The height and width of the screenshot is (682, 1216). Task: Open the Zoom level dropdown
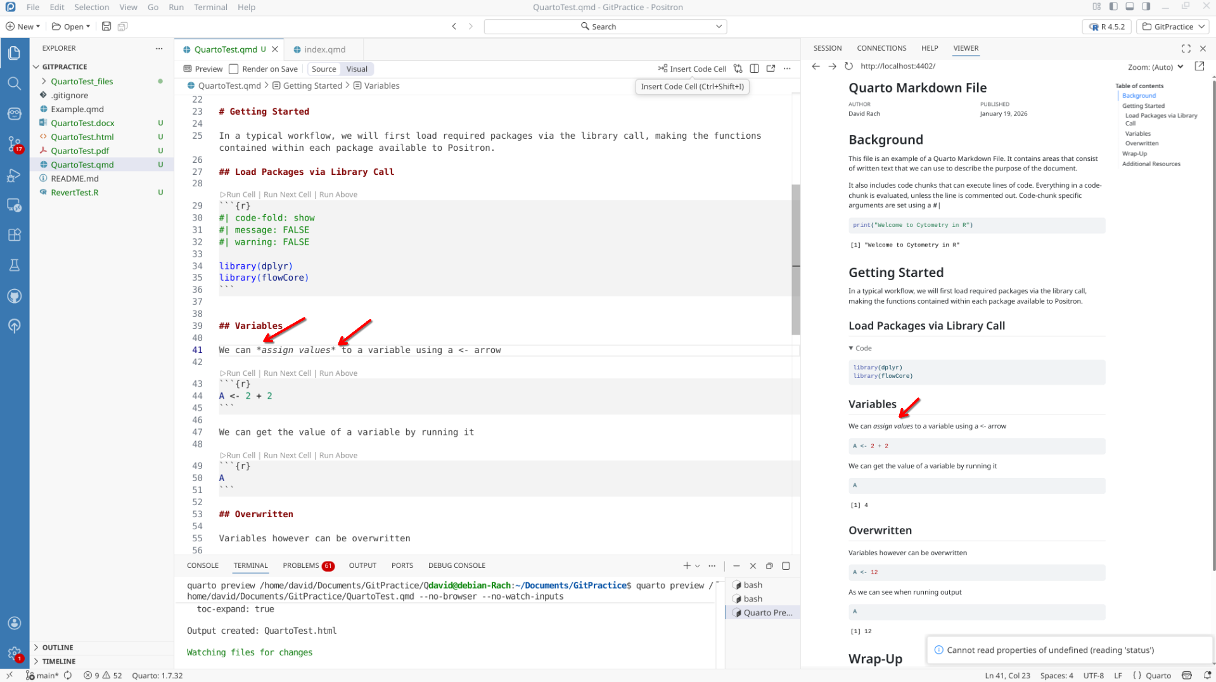tap(1155, 67)
